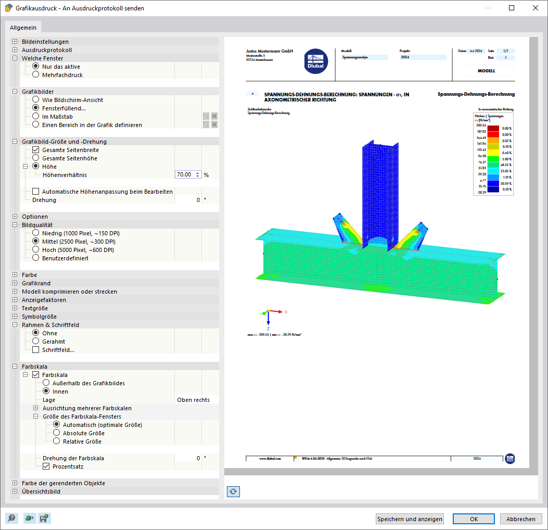548x530 pixels.
Task: Click the OK button
Action: (474, 519)
